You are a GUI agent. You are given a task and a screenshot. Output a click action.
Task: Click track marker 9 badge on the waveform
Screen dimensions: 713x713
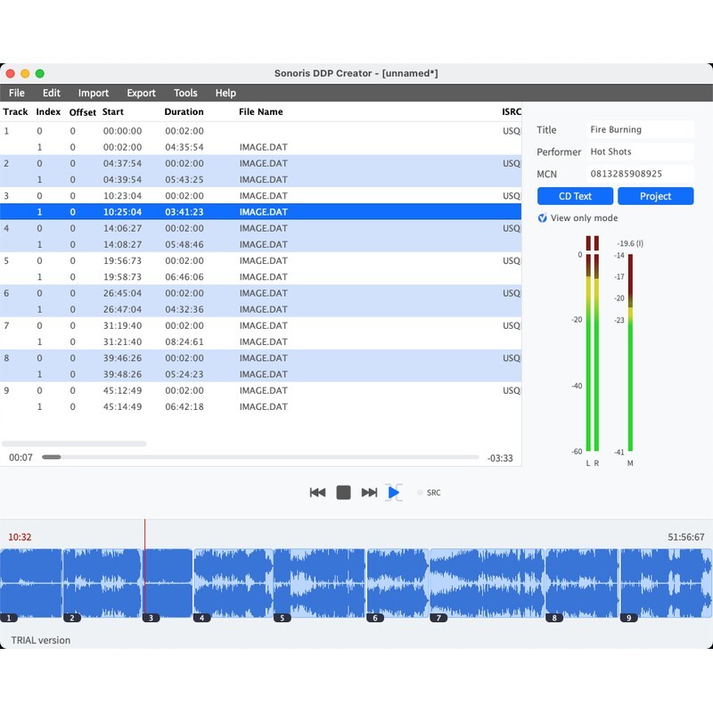[x=628, y=617]
